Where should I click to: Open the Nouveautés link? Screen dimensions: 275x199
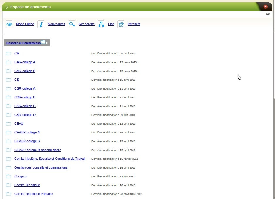pos(56,24)
